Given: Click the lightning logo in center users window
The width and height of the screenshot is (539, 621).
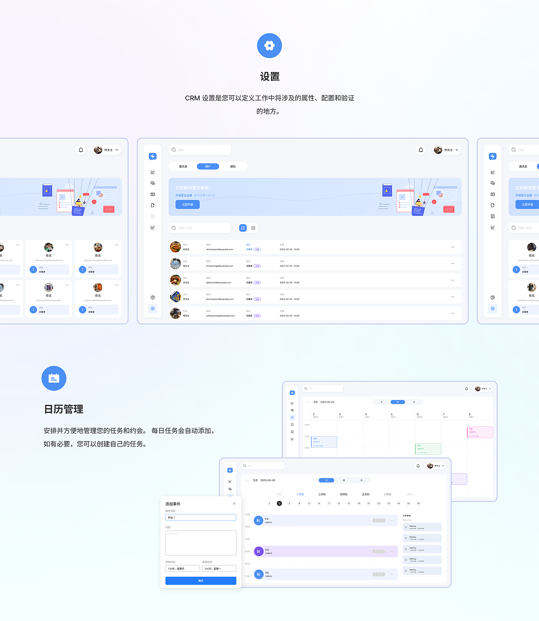Looking at the screenshot, I should 153,156.
